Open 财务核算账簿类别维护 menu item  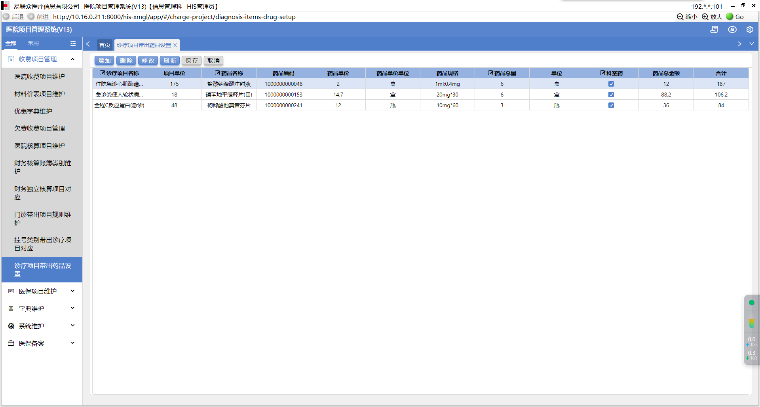(x=42, y=167)
